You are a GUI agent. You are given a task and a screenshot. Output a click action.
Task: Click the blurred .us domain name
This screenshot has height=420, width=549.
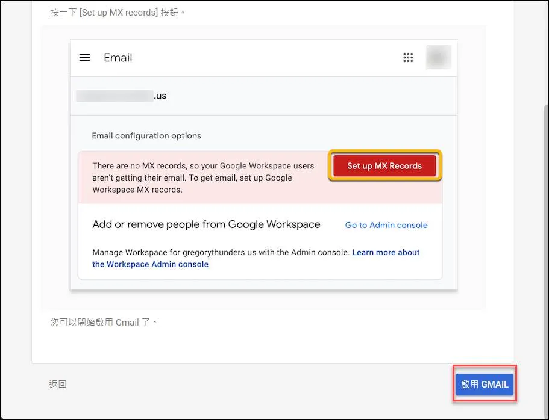click(x=121, y=96)
